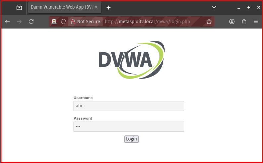The width and height of the screenshot is (263, 163).
Task: Open the extensions puzzle icon
Action: [x=244, y=22]
